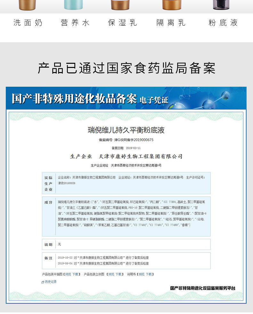This screenshot has height=314, width=253.
Task: Open the 历史记录 link
Action: (x=51, y=282)
